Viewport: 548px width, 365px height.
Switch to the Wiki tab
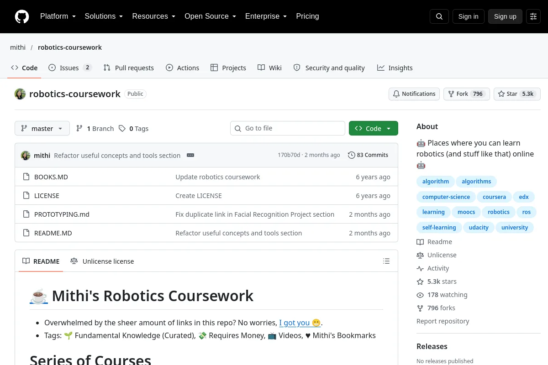tap(269, 68)
